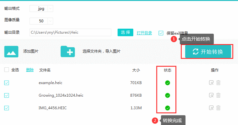Click the 添加图片 label
Image resolution: width=238 pixels, height=125 pixels.
pos(31,51)
